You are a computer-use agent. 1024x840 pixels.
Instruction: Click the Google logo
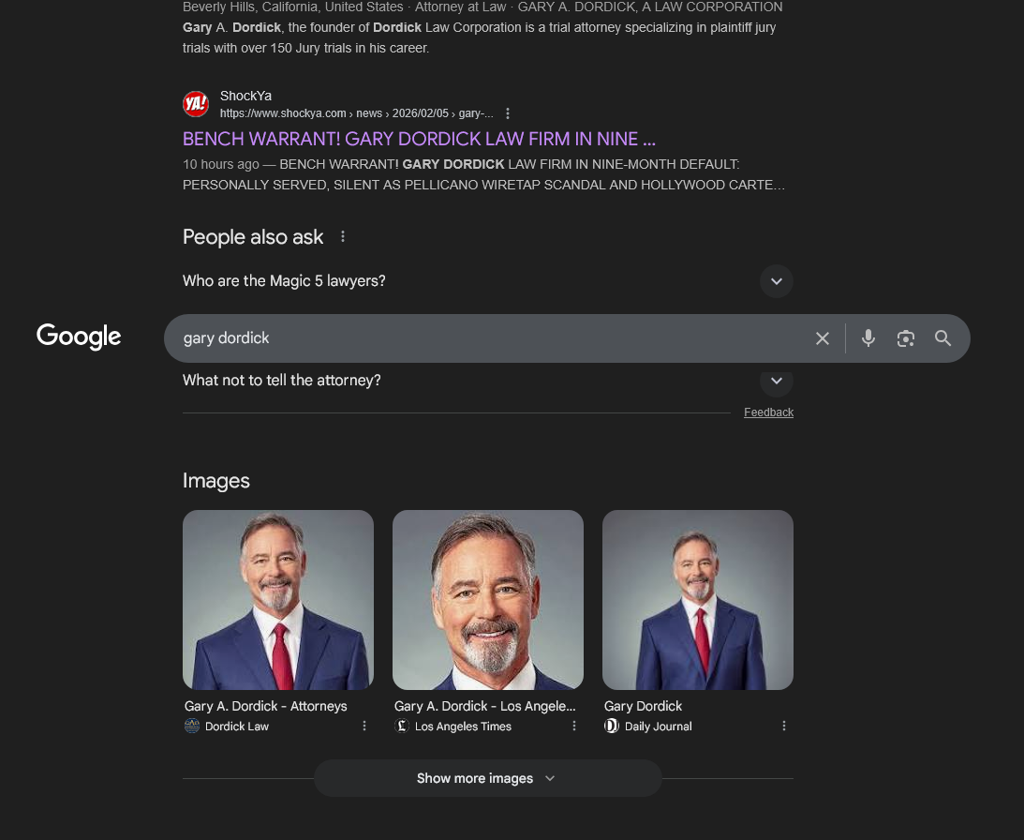click(79, 337)
